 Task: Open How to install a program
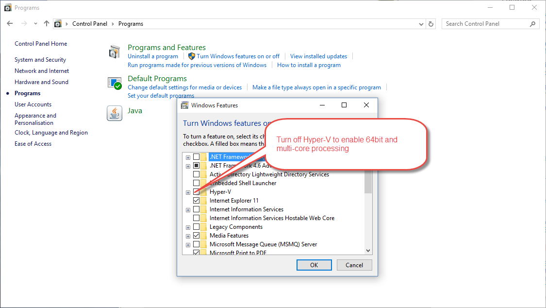coord(309,65)
